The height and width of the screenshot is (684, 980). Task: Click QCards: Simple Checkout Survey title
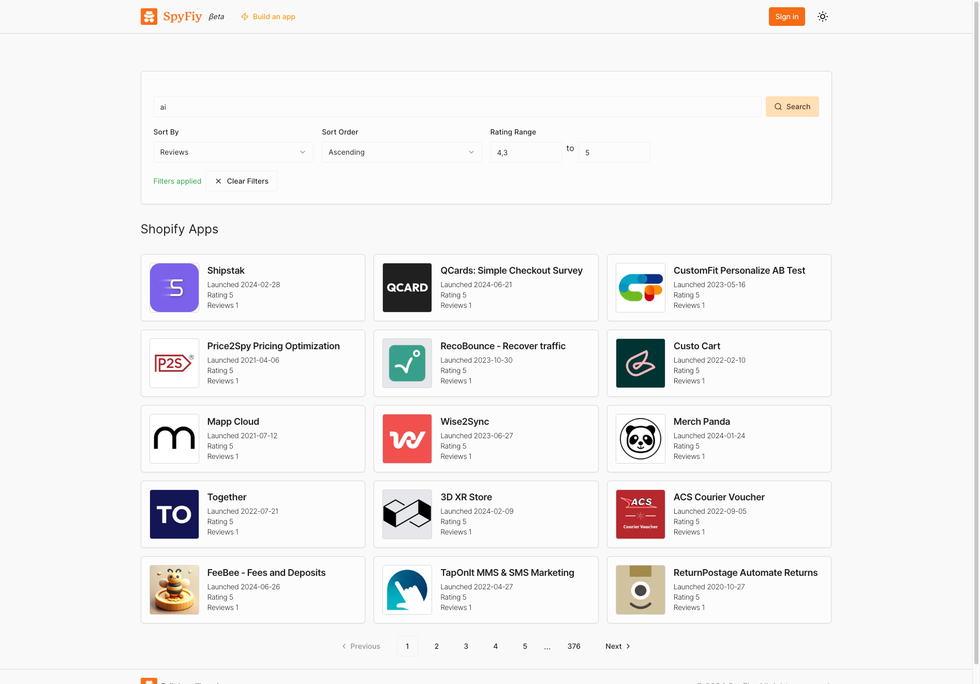coord(511,271)
